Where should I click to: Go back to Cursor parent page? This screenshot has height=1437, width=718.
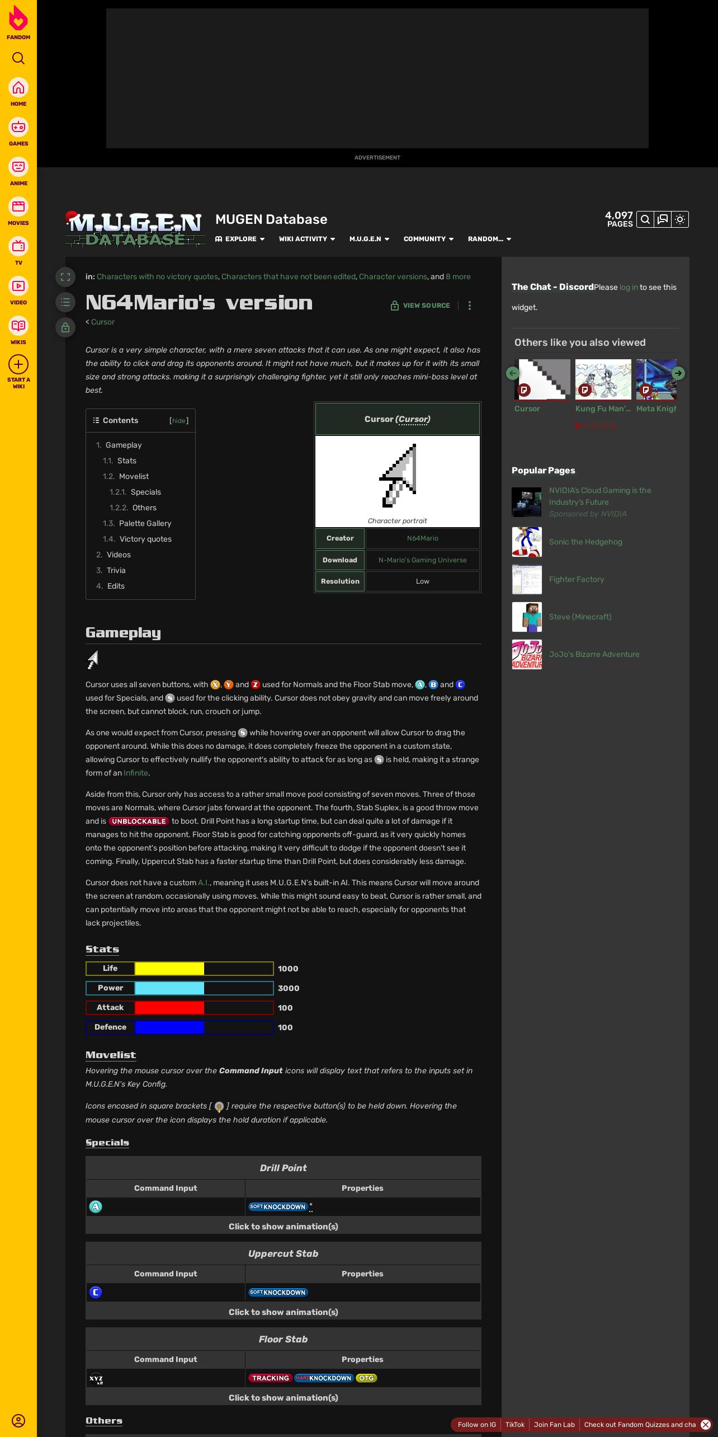tap(103, 322)
